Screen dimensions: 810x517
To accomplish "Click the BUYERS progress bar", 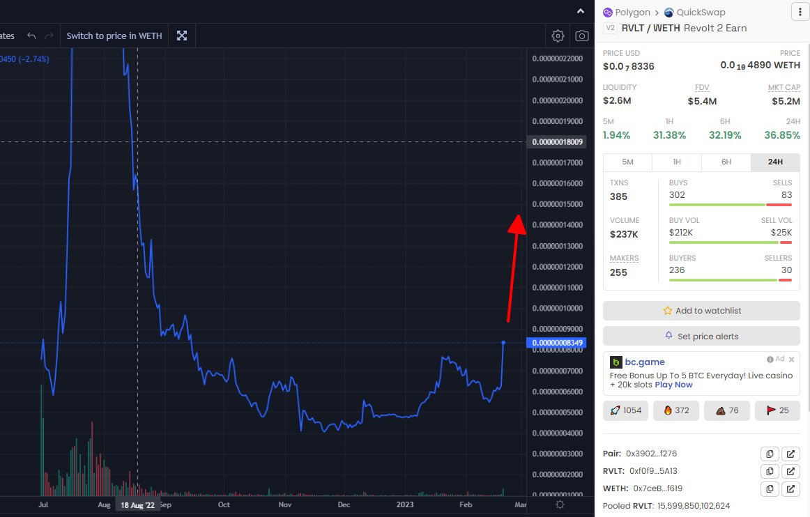I will (x=730, y=281).
